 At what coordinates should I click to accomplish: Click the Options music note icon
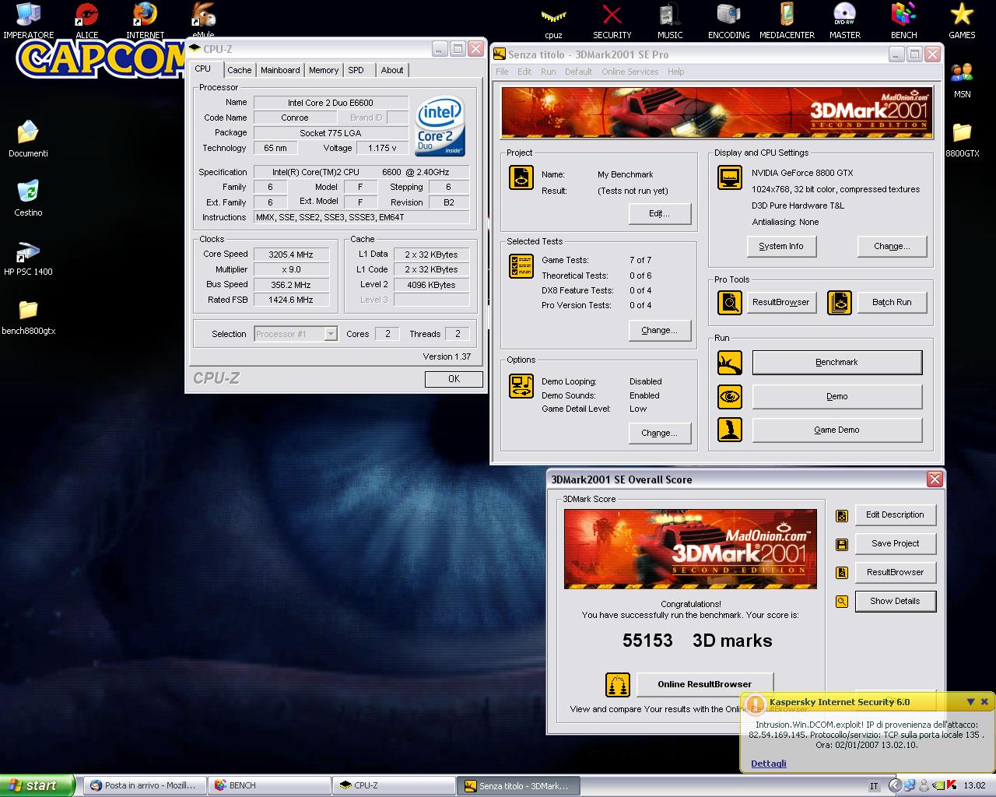pos(521,385)
